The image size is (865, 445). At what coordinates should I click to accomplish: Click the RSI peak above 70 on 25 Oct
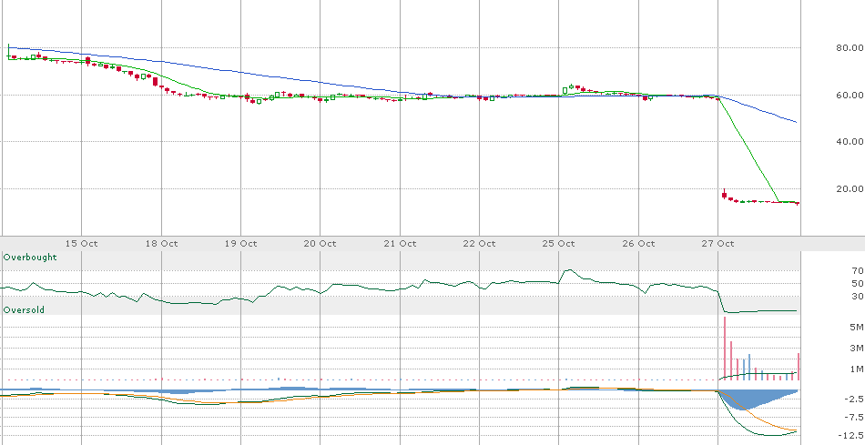pyautogui.click(x=569, y=270)
